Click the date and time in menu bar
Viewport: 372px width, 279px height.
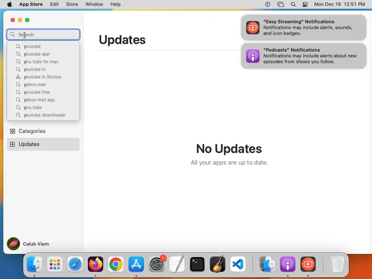340,4
